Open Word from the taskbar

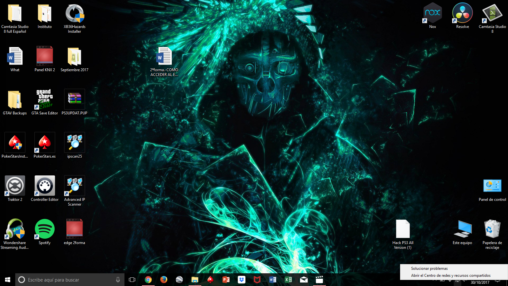pos(273,280)
